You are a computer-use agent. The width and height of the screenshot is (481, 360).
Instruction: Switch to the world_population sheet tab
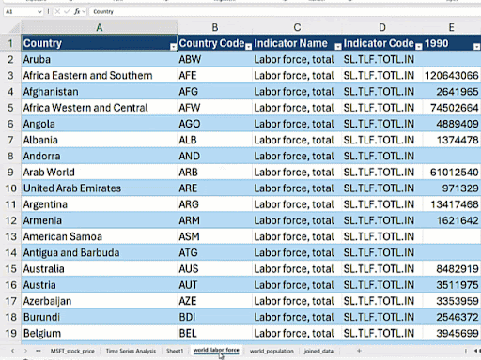click(x=272, y=351)
